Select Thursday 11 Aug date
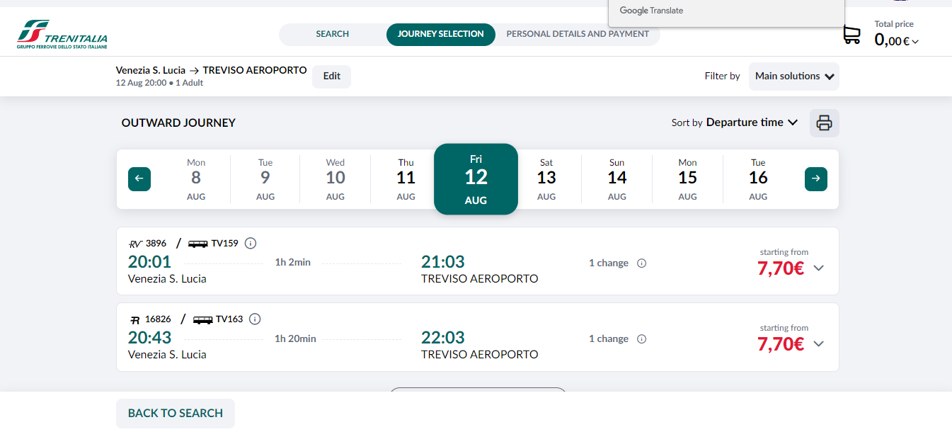This screenshot has width=952, height=432. tap(406, 179)
